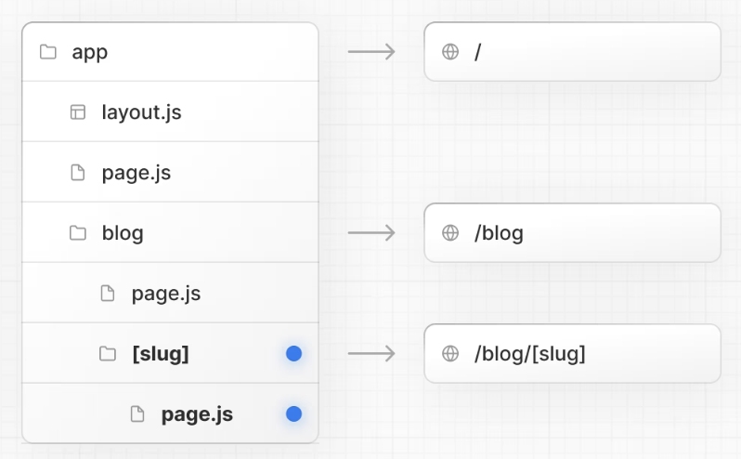Click the globe icon next to /blog/[slug]
Image resolution: width=741 pixels, height=459 pixels.
(450, 354)
